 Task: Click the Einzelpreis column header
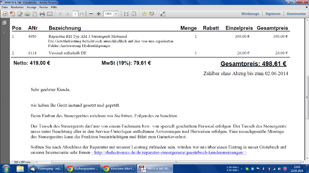point(239,28)
